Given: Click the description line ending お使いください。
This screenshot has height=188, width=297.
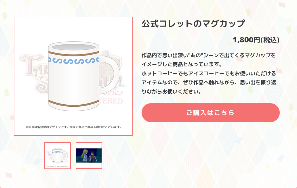Looking at the screenshot, I should pyautogui.click(x=172, y=91).
